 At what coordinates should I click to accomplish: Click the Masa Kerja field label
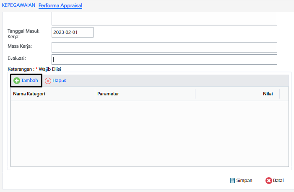20,46
